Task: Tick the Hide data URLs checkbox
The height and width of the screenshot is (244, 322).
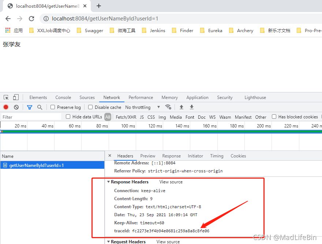Action: [x=68, y=117]
